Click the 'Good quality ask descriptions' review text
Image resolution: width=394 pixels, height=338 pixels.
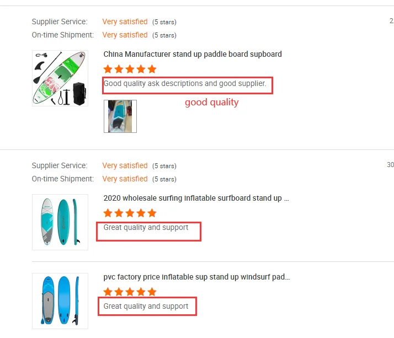185,84
